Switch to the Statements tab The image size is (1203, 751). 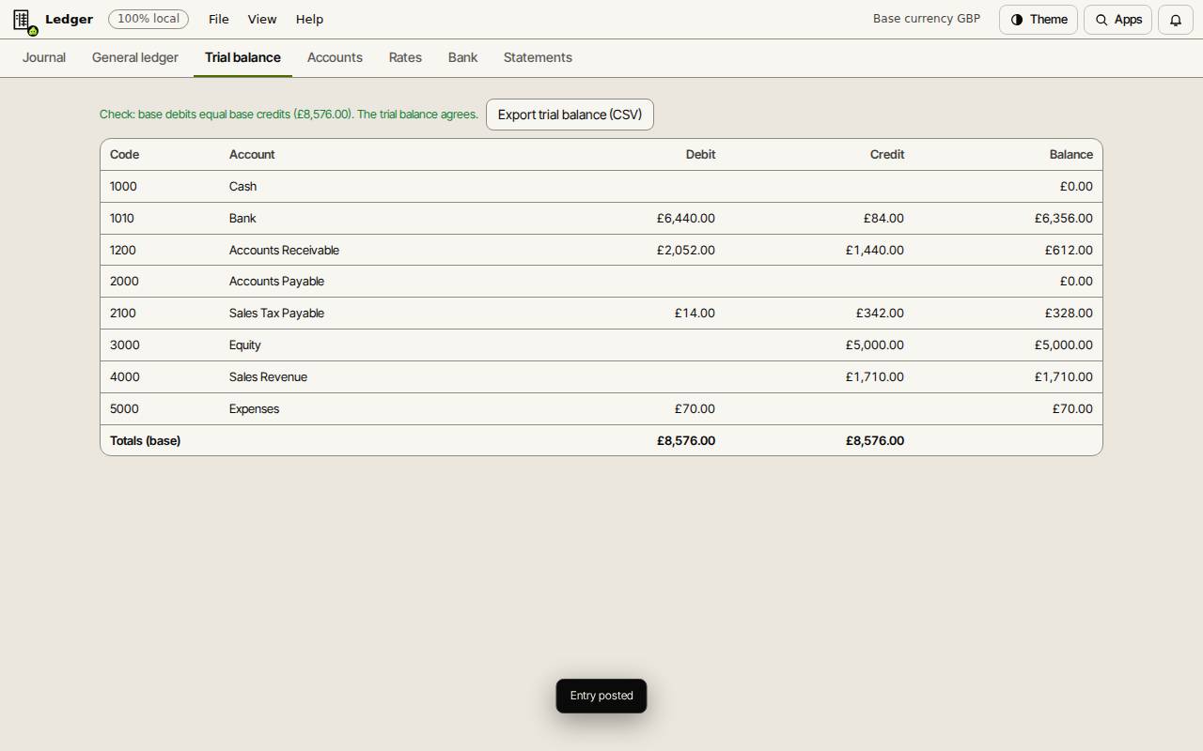tap(538, 57)
